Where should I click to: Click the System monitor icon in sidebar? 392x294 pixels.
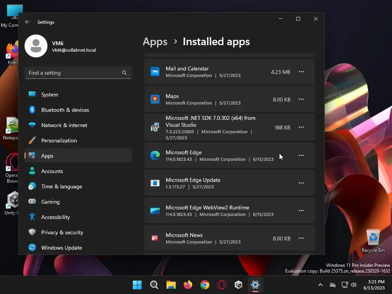[x=32, y=94]
